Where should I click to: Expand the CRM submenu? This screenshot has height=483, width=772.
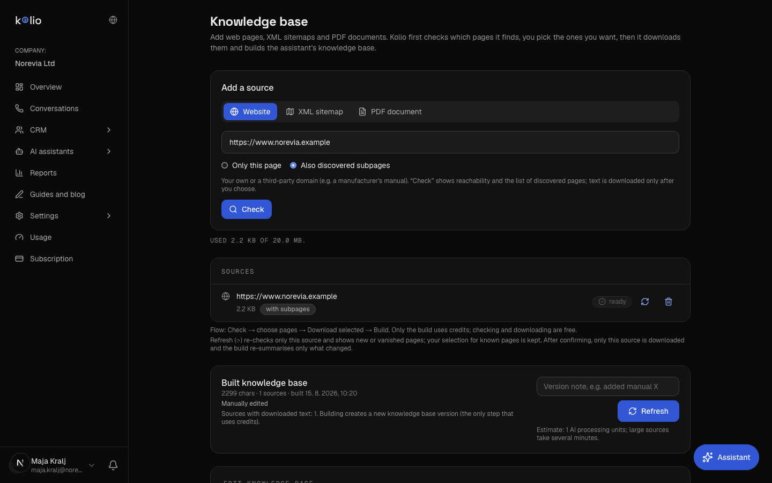coord(109,130)
